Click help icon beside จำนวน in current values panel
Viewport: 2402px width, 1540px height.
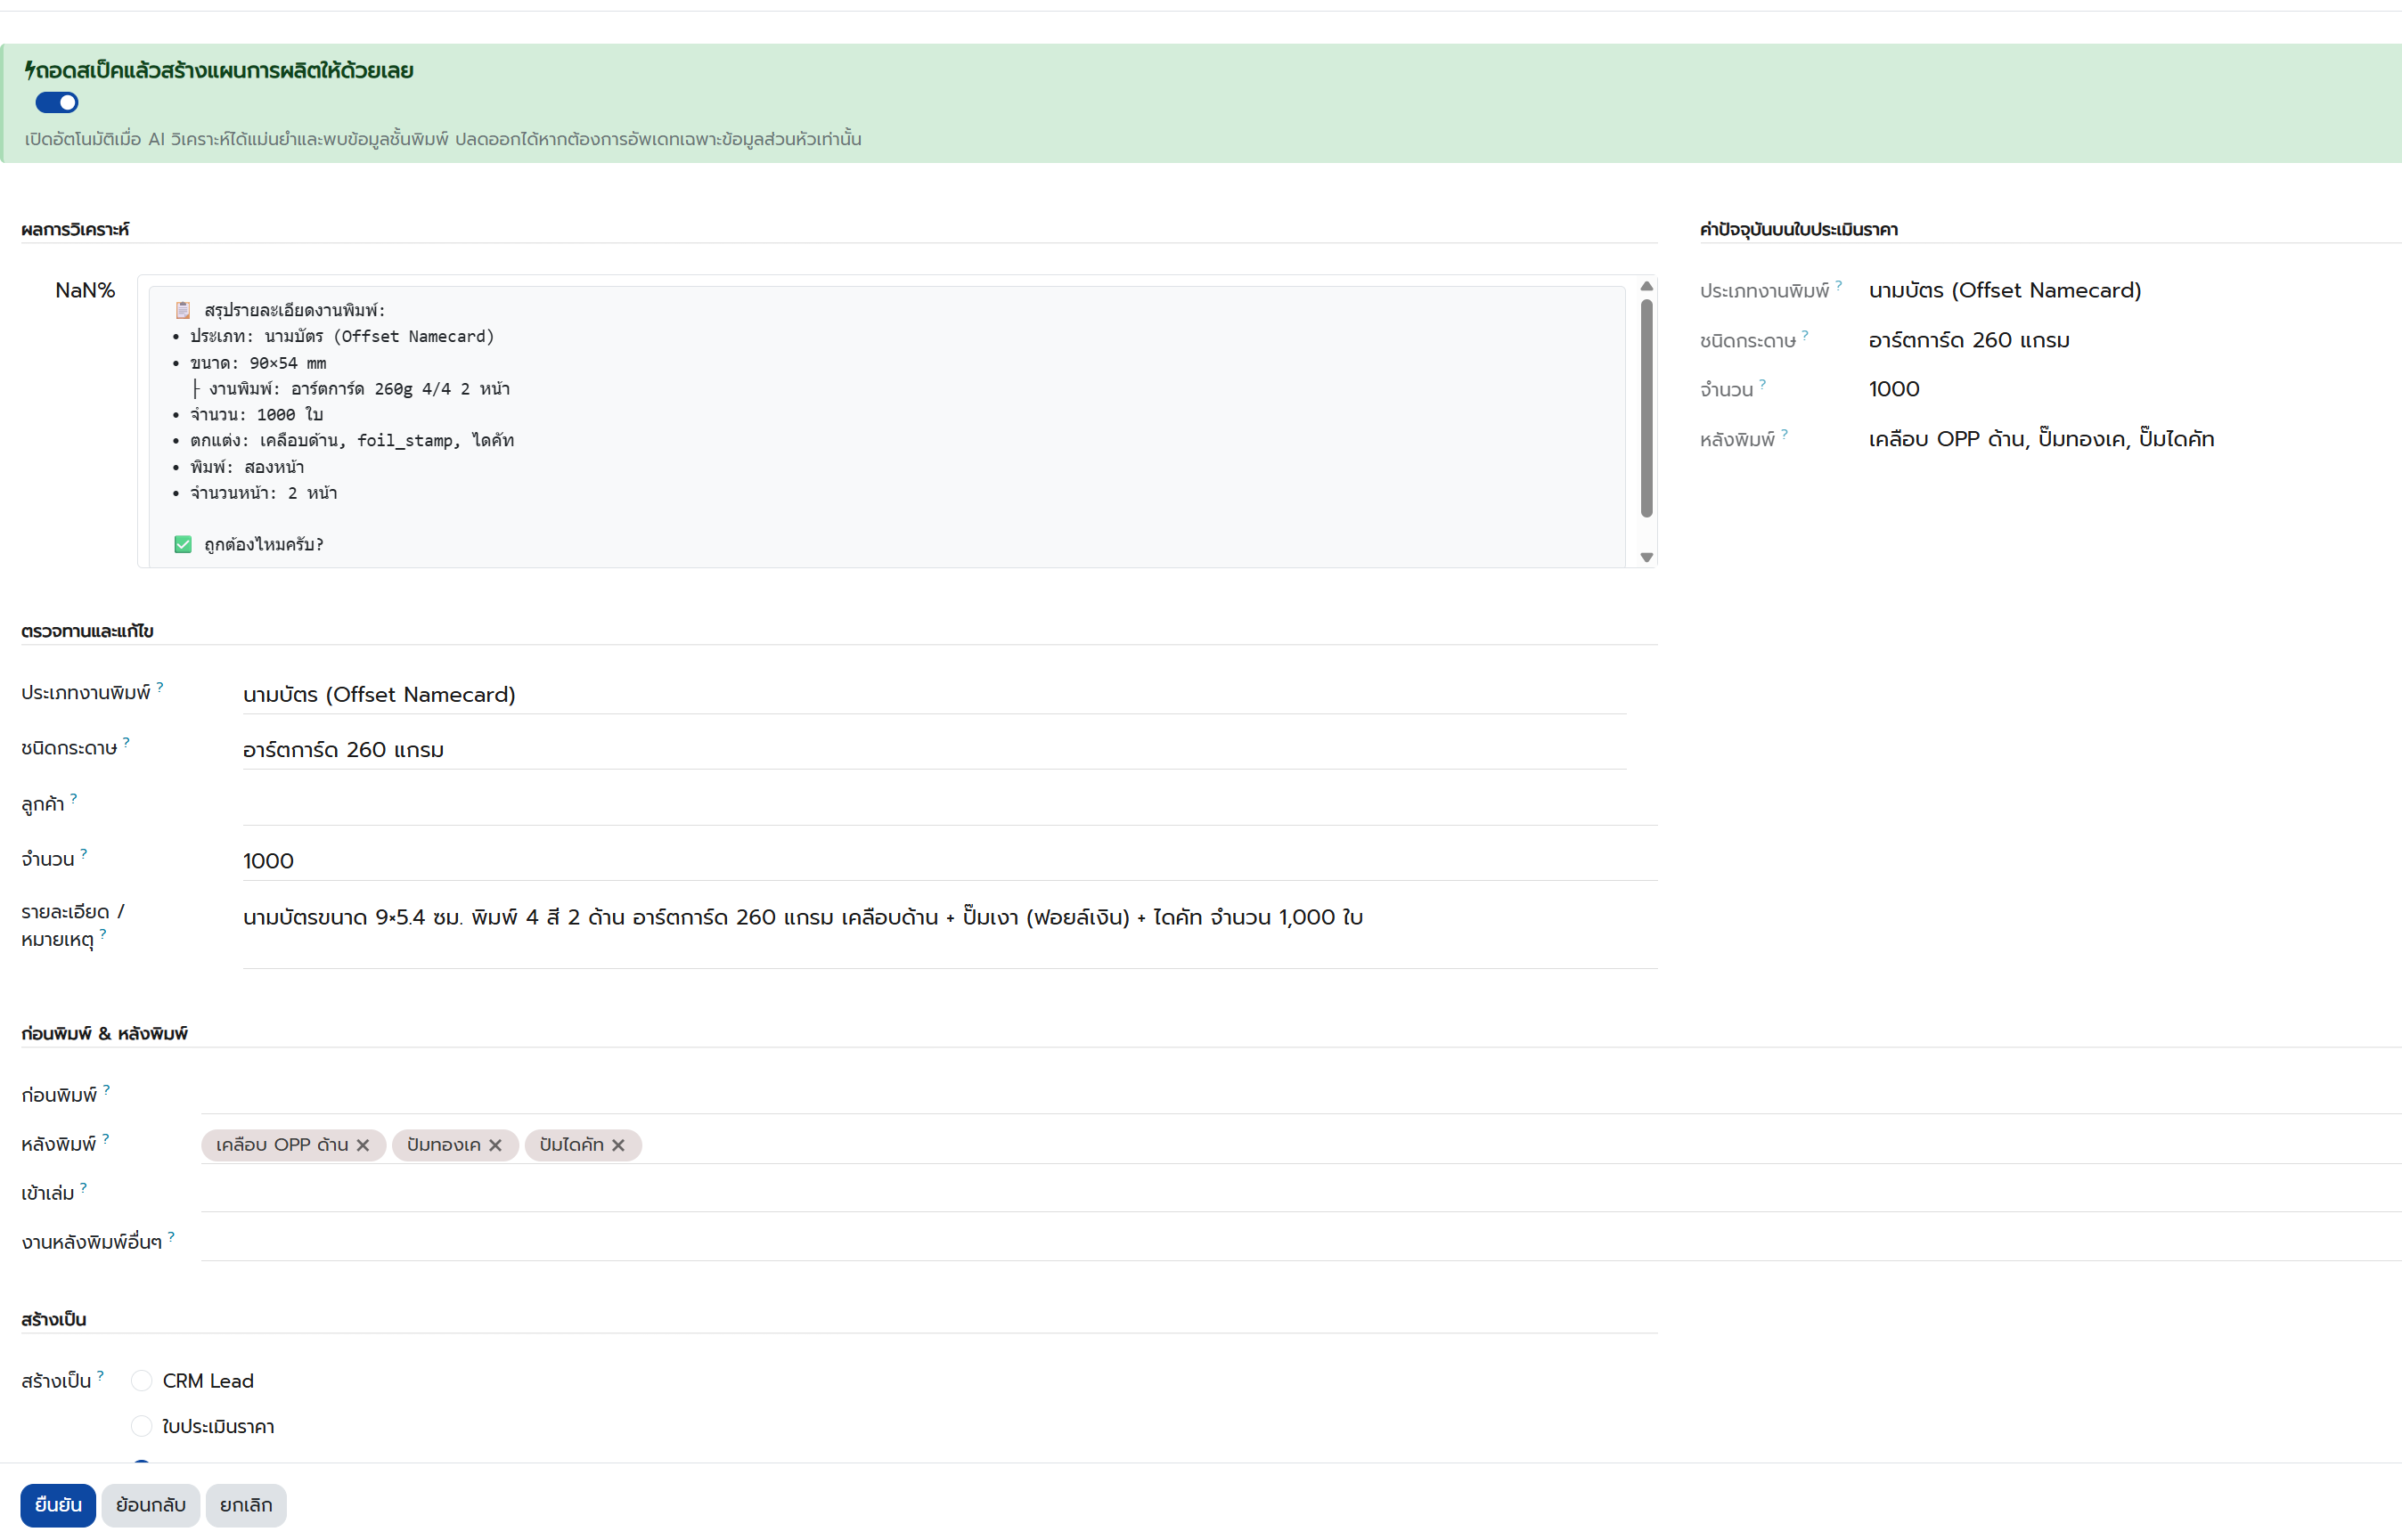coord(1763,384)
